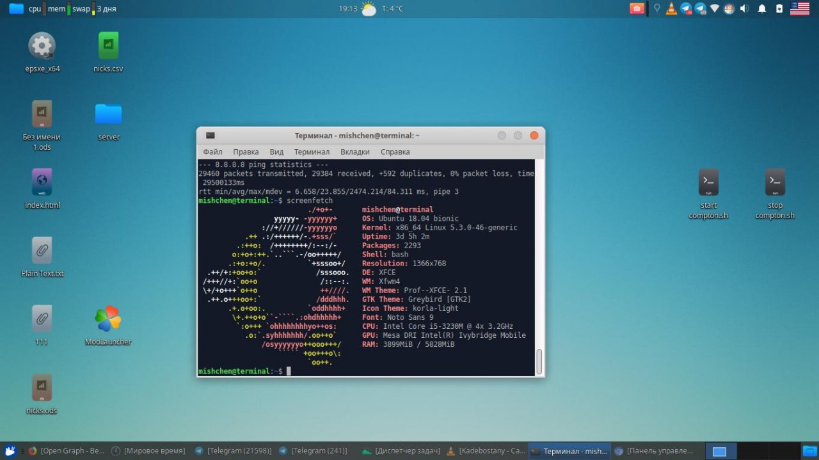Open the folder icon in bottom panel corner
The height and width of the screenshot is (460, 819).
click(810, 451)
